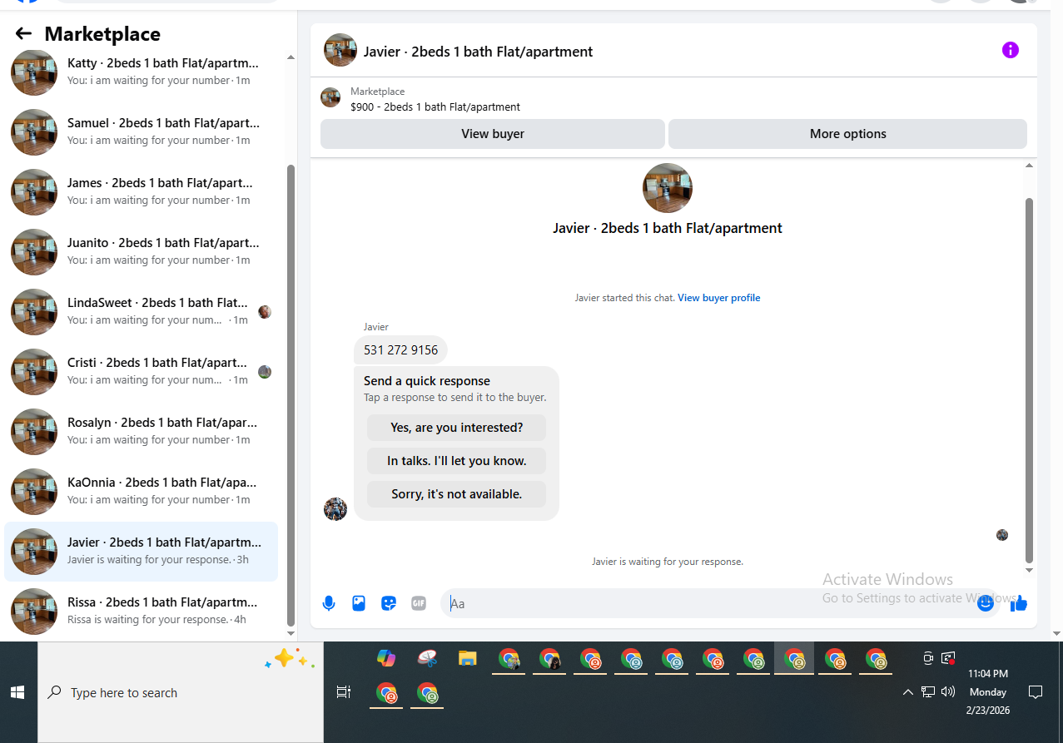Click the View buyer button
The image size is (1063, 743).
click(493, 134)
